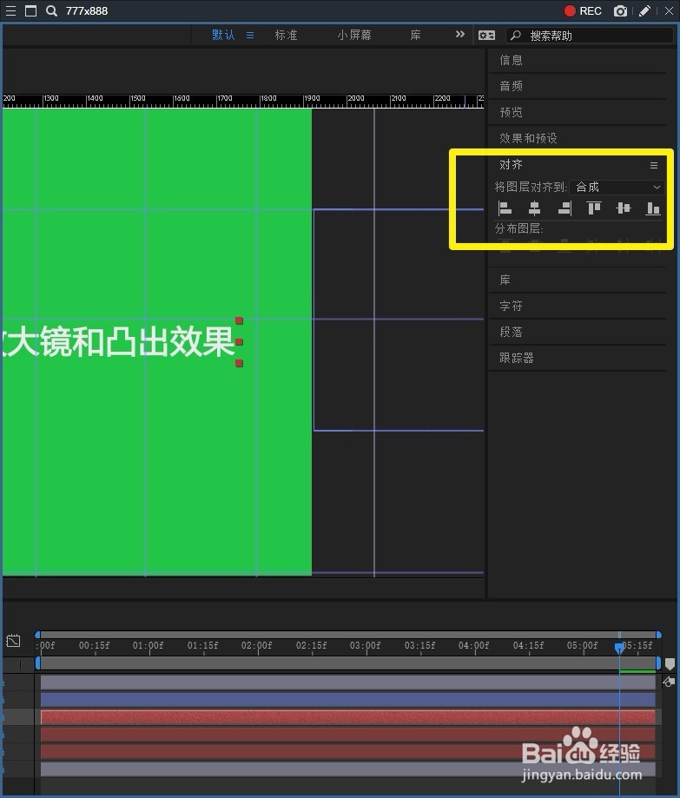Viewport: 680px width, 798px height.
Task: Click the work area start handle at 00f
Action: [37, 663]
